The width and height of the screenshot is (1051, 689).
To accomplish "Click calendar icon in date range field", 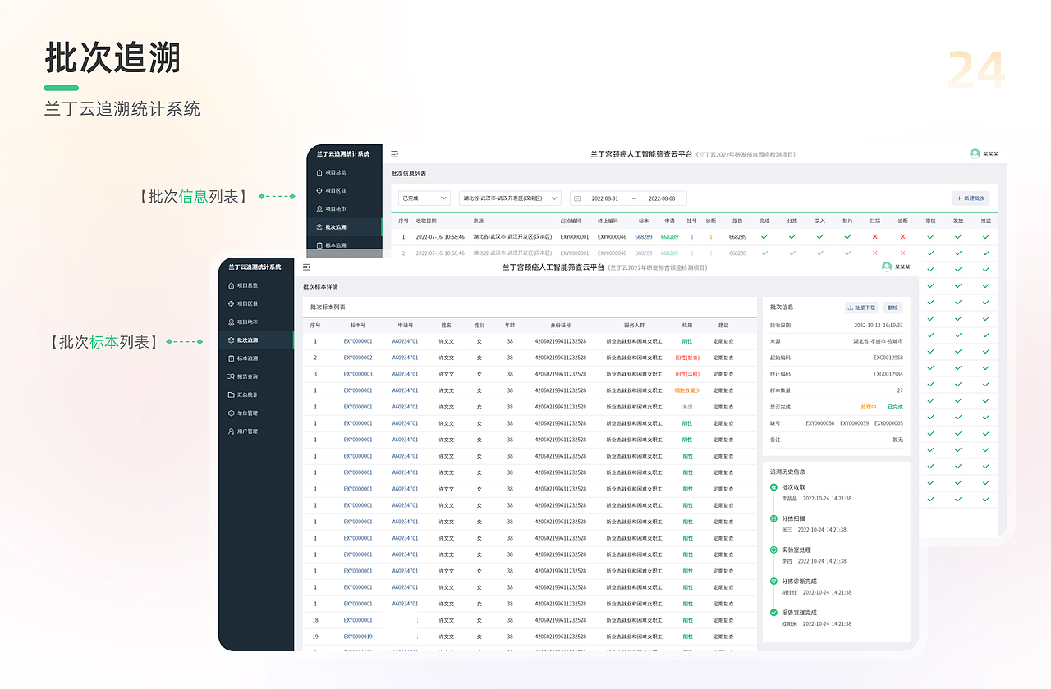I will click(577, 198).
